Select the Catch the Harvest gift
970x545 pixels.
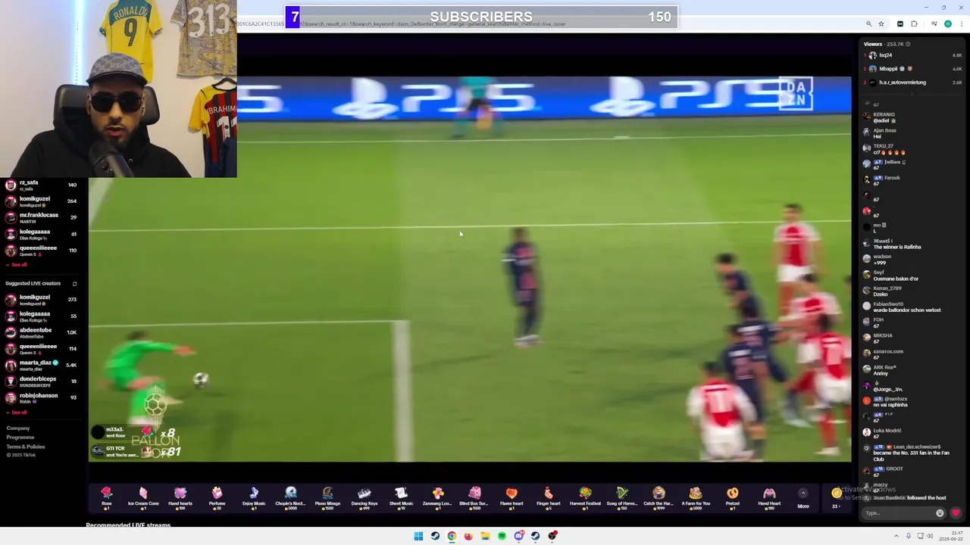[659, 497]
